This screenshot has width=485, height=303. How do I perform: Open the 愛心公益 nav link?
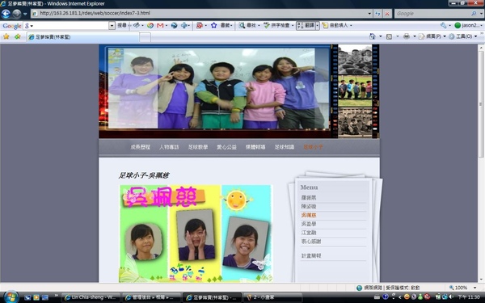tap(226, 147)
